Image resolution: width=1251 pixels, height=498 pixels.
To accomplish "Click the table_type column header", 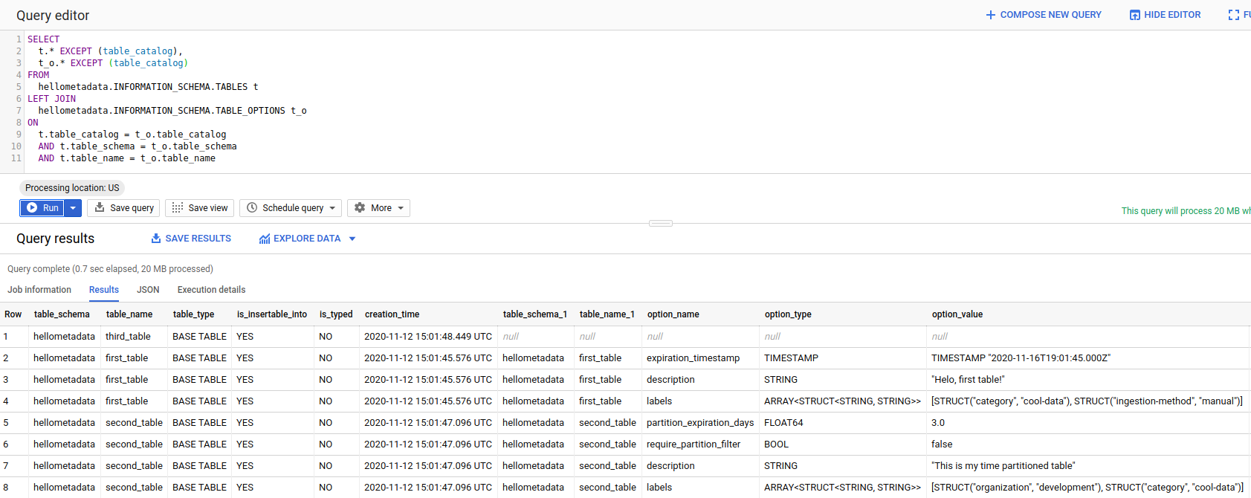I will [193, 314].
